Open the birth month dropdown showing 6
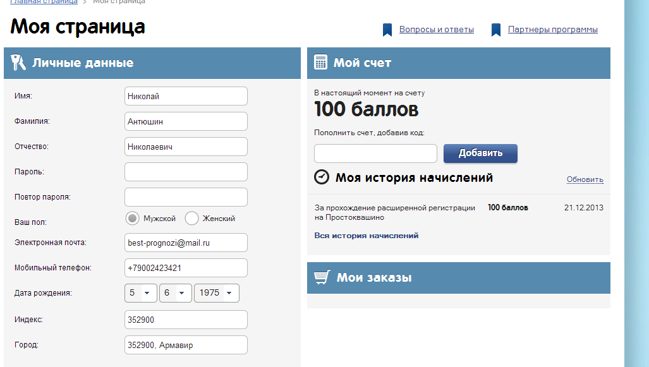The width and height of the screenshot is (649, 367). (176, 293)
